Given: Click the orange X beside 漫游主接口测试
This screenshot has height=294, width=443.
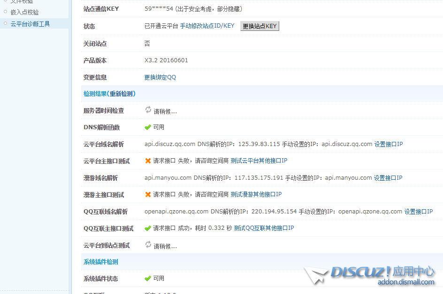Looking at the screenshot, I should pyautogui.click(x=148, y=195).
